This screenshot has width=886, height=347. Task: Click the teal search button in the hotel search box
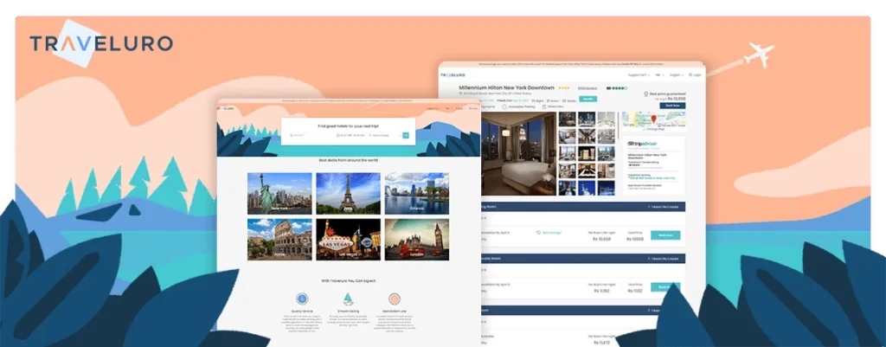coord(405,135)
